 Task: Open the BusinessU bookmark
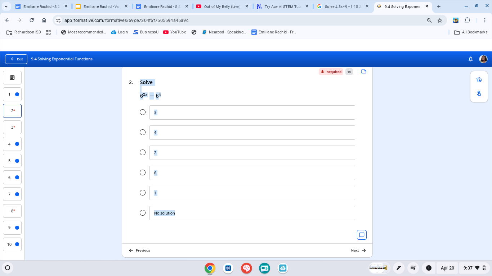[146, 32]
